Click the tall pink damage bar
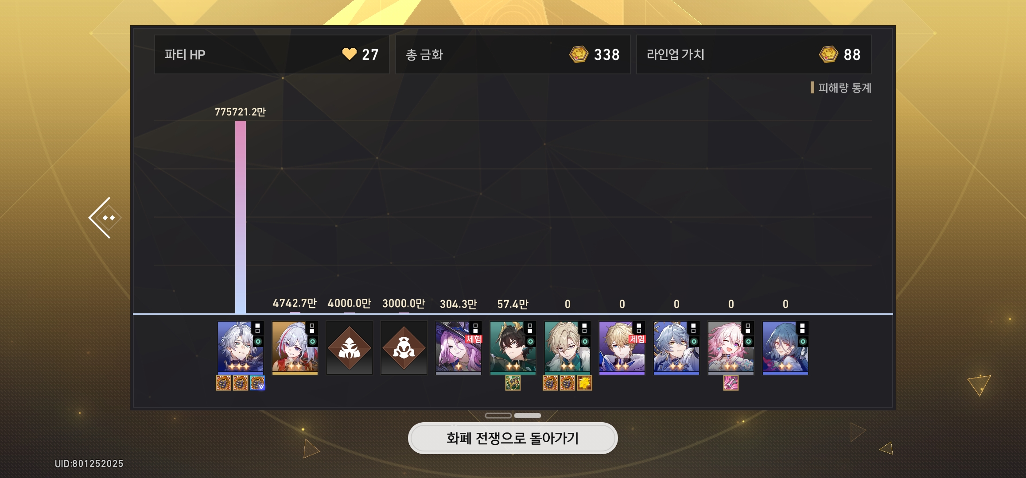1026x478 pixels. [x=241, y=217]
